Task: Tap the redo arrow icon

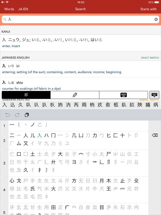Action: (17, 115)
